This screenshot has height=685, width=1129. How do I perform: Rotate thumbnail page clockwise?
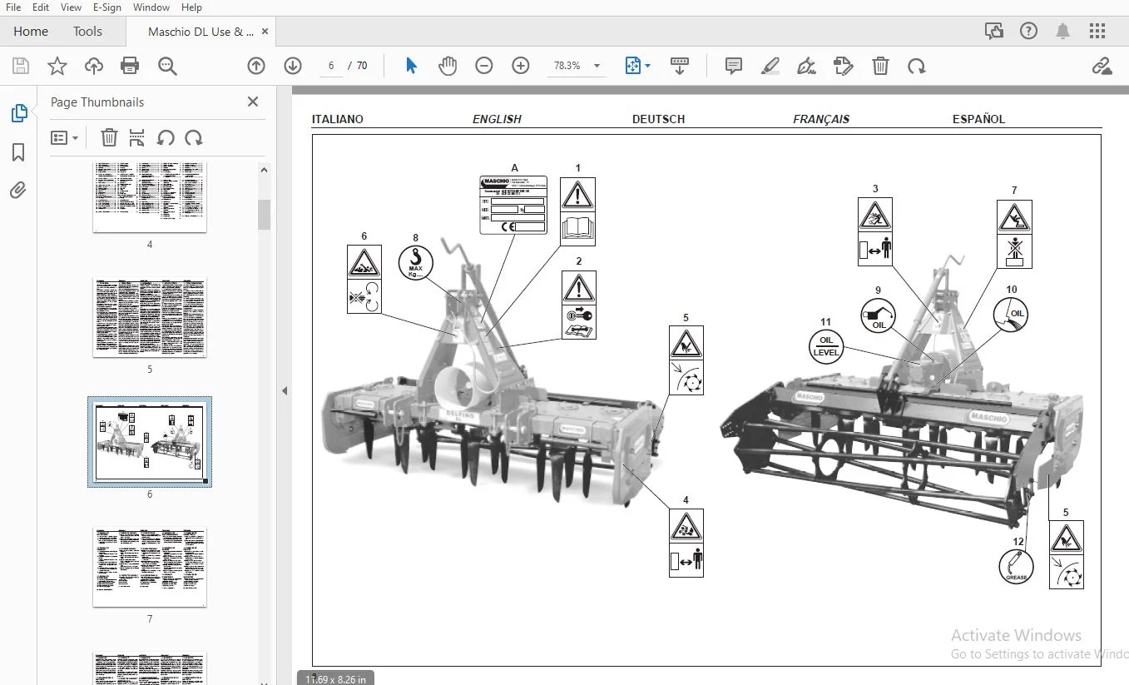[x=194, y=137]
